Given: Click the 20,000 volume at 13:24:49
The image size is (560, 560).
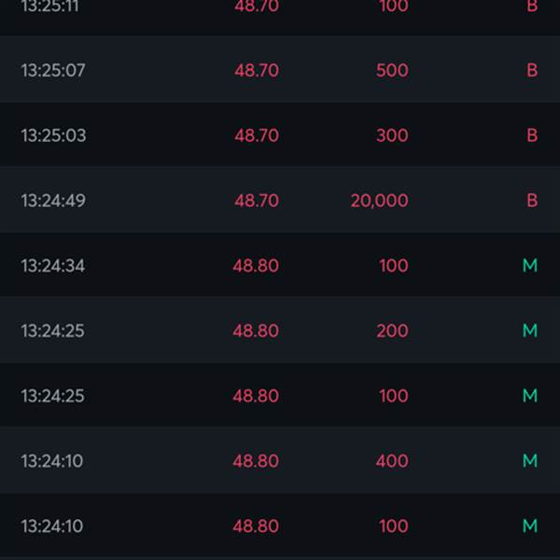Looking at the screenshot, I should coord(379,201).
